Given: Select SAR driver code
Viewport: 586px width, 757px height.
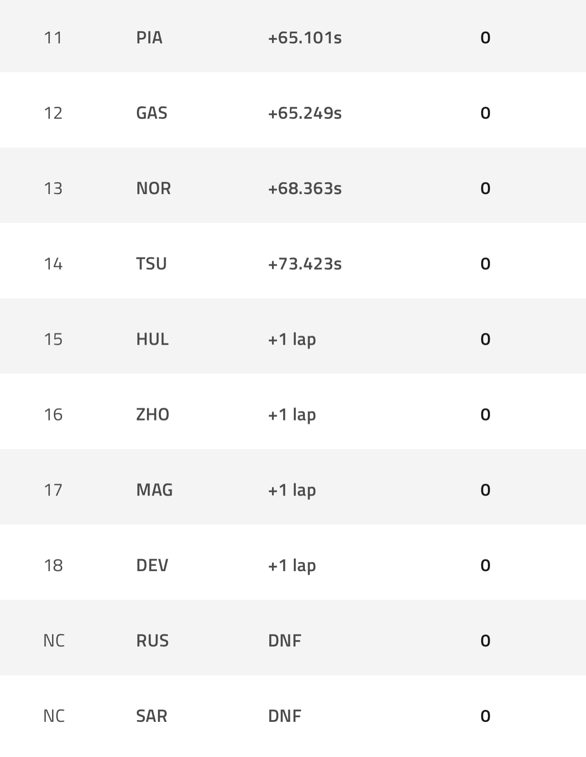Looking at the screenshot, I should tap(152, 715).
